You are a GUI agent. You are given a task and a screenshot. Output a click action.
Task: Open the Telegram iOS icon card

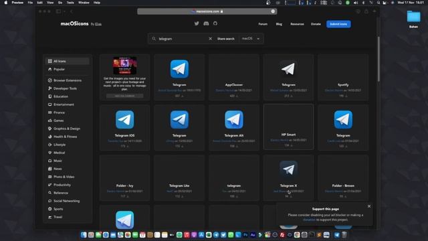point(125,127)
